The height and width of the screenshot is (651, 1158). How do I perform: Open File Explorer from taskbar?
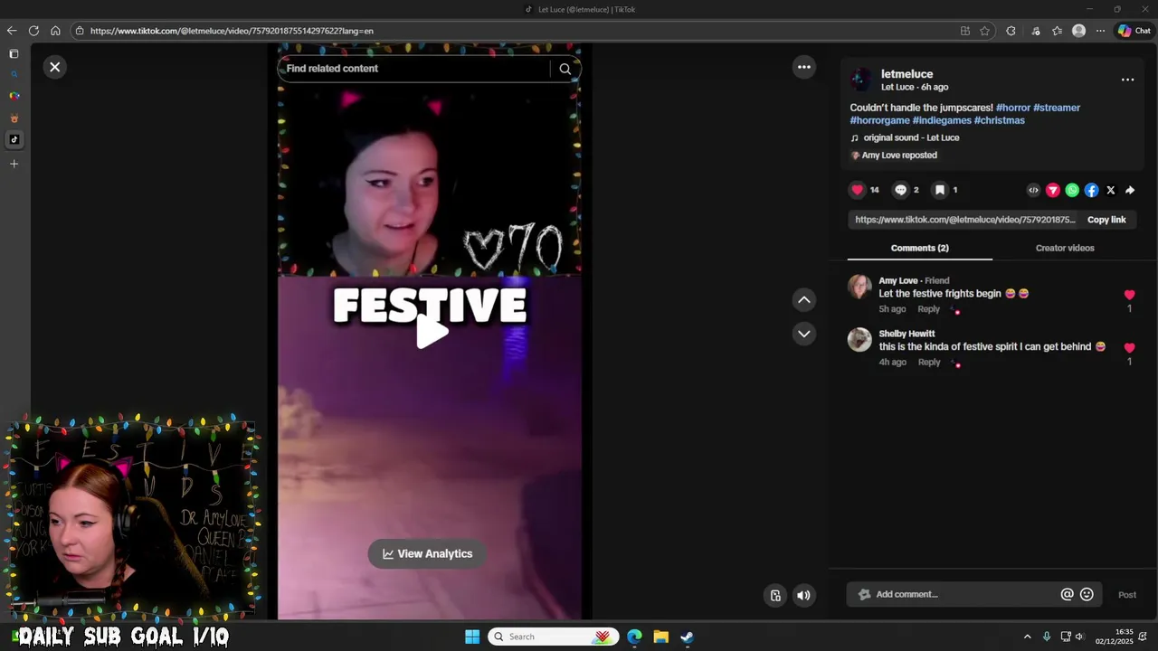[x=660, y=637]
